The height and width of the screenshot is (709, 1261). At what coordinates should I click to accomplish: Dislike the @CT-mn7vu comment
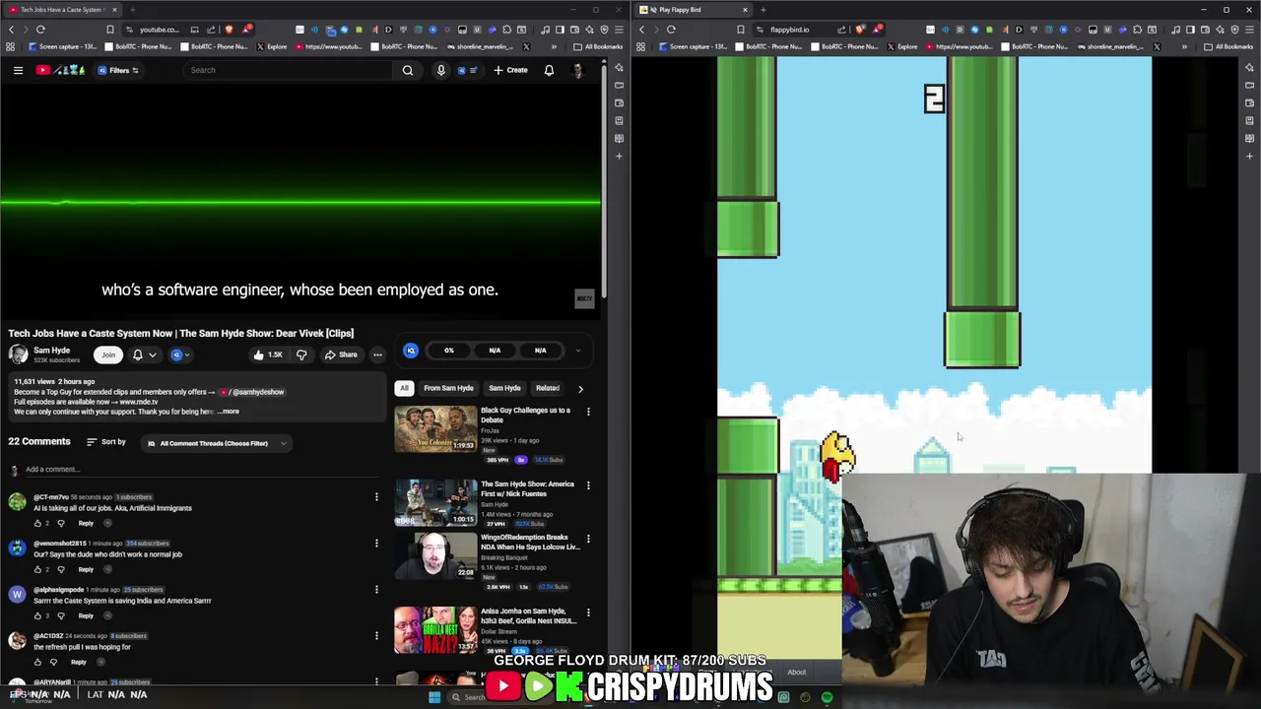tap(60, 523)
